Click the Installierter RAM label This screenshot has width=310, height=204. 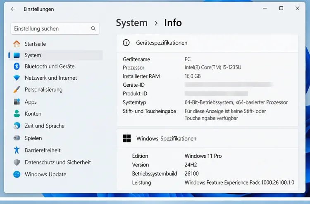141,76
